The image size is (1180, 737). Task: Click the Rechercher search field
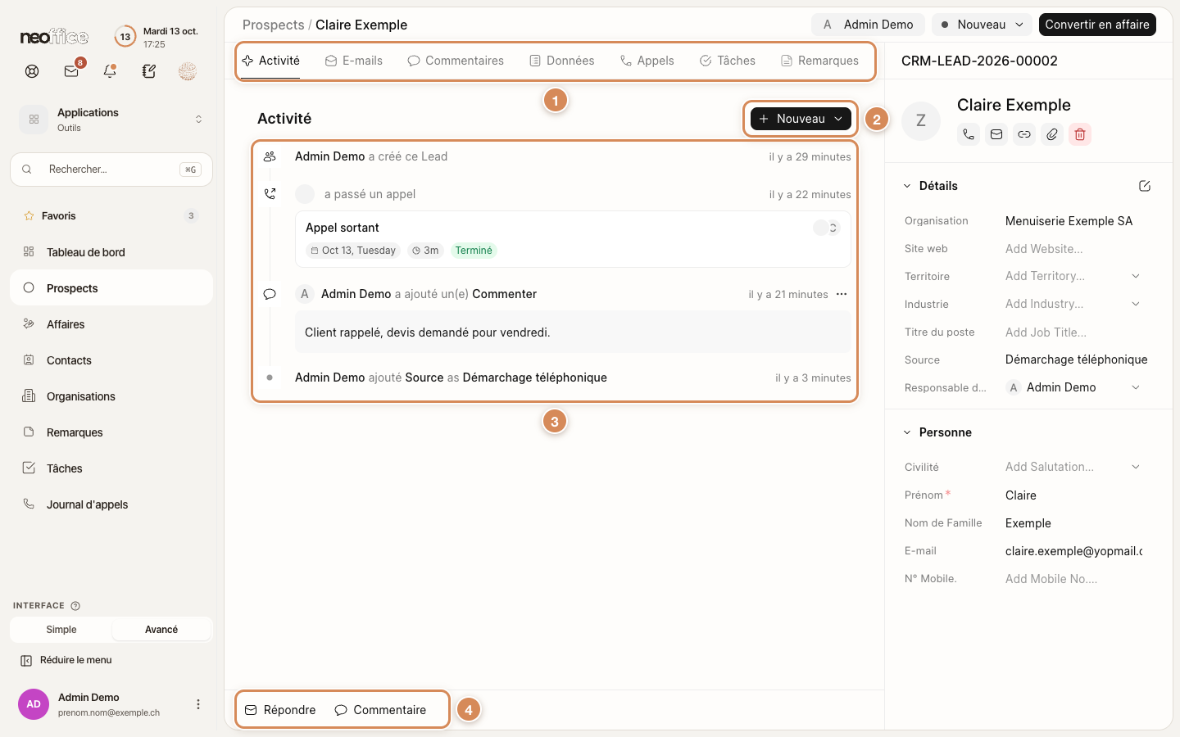111,170
